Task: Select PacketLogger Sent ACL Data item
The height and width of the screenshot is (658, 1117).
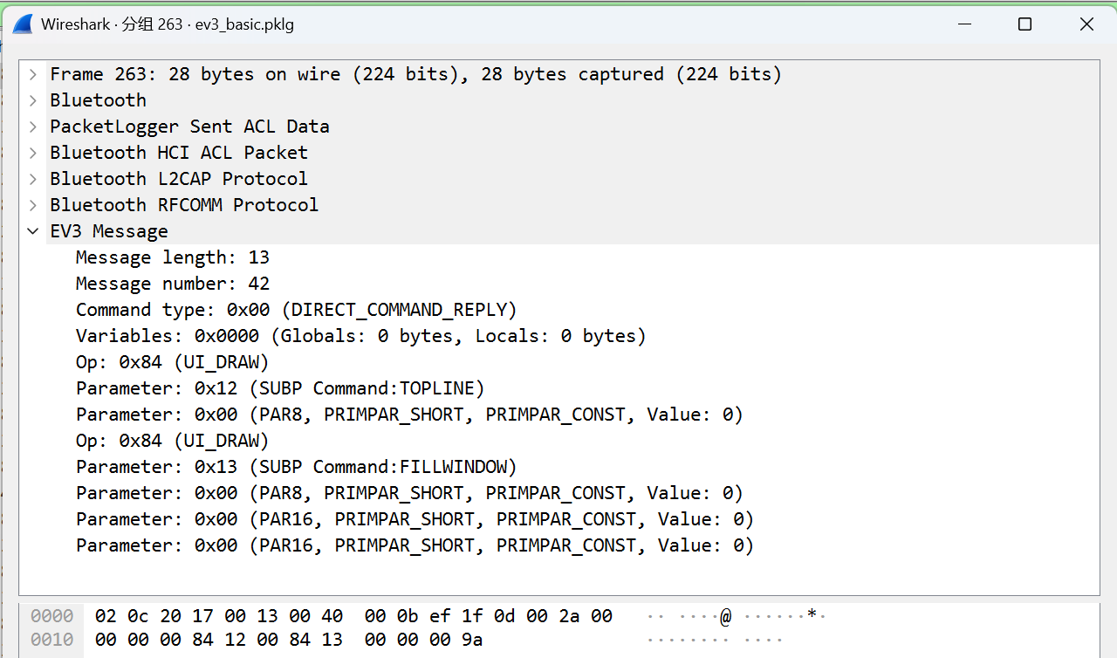Action: pyautogui.click(x=189, y=127)
